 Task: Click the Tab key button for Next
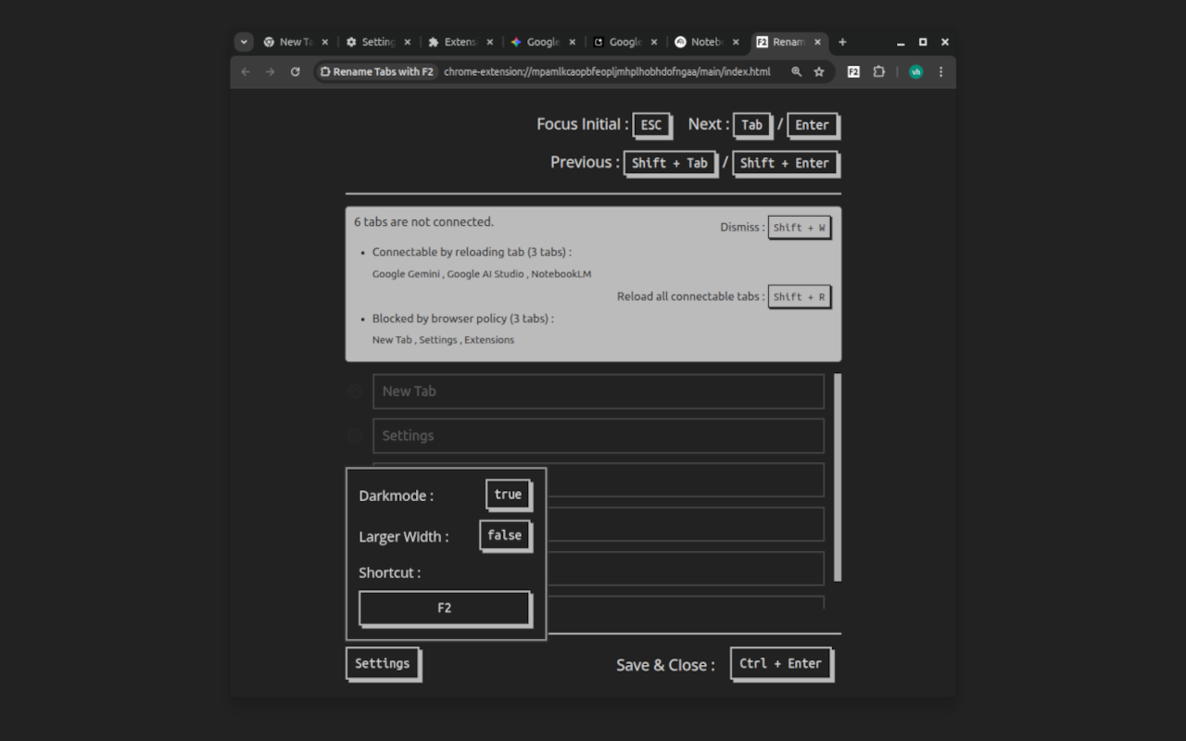[x=752, y=125]
